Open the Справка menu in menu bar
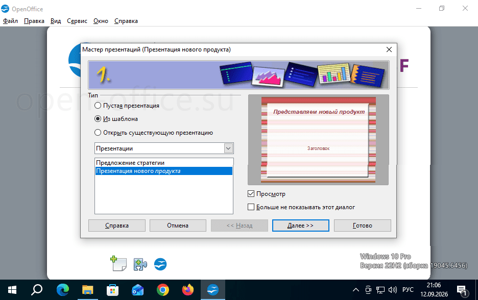 (126, 21)
